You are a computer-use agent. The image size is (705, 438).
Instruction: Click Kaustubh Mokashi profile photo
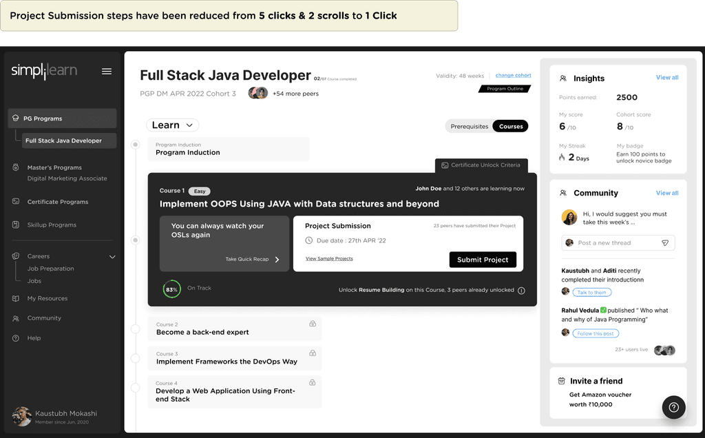[x=21, y=417]
